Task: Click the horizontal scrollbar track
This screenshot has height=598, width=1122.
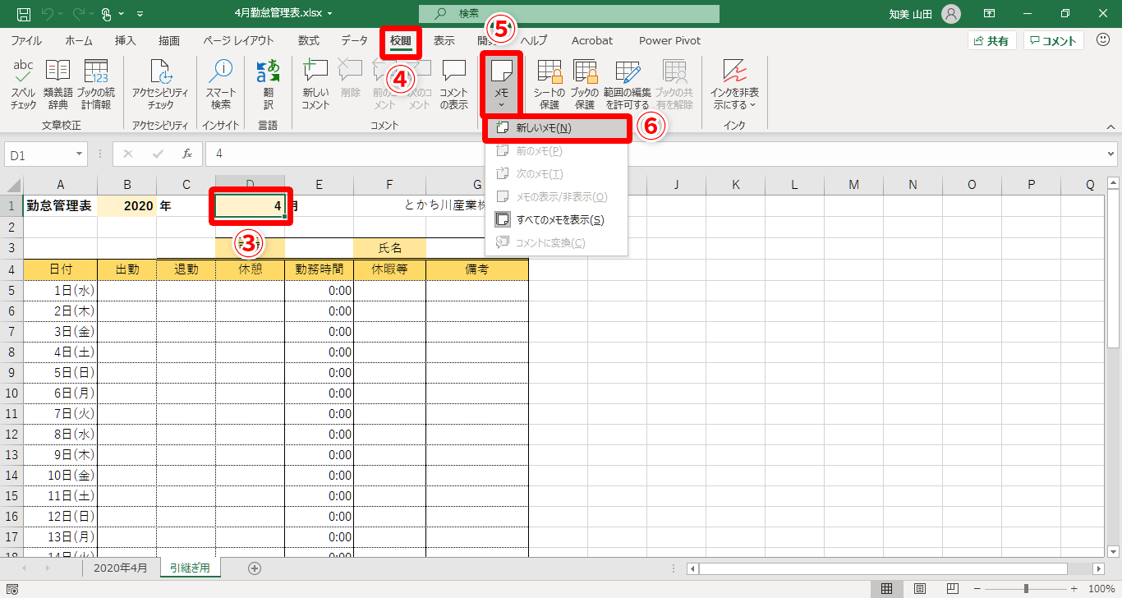Action: [x=896, y=568]
